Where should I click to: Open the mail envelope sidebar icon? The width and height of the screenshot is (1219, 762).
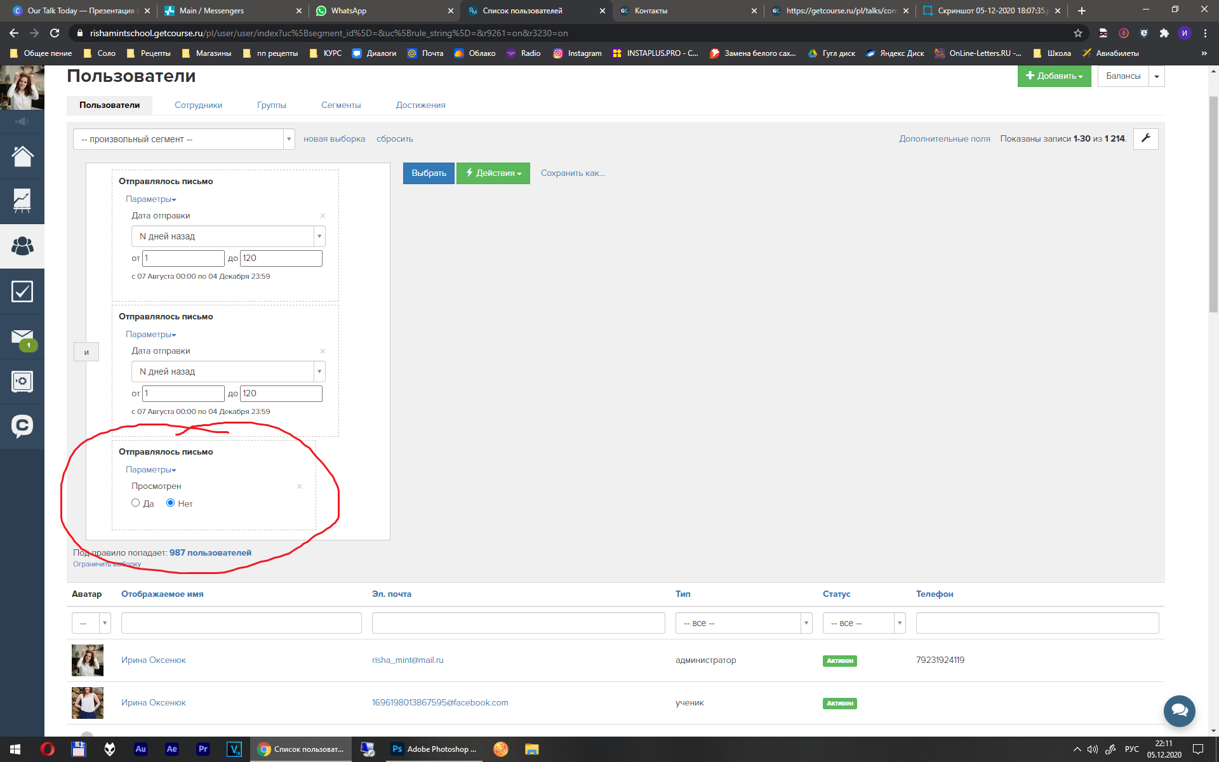click(22, 337)
